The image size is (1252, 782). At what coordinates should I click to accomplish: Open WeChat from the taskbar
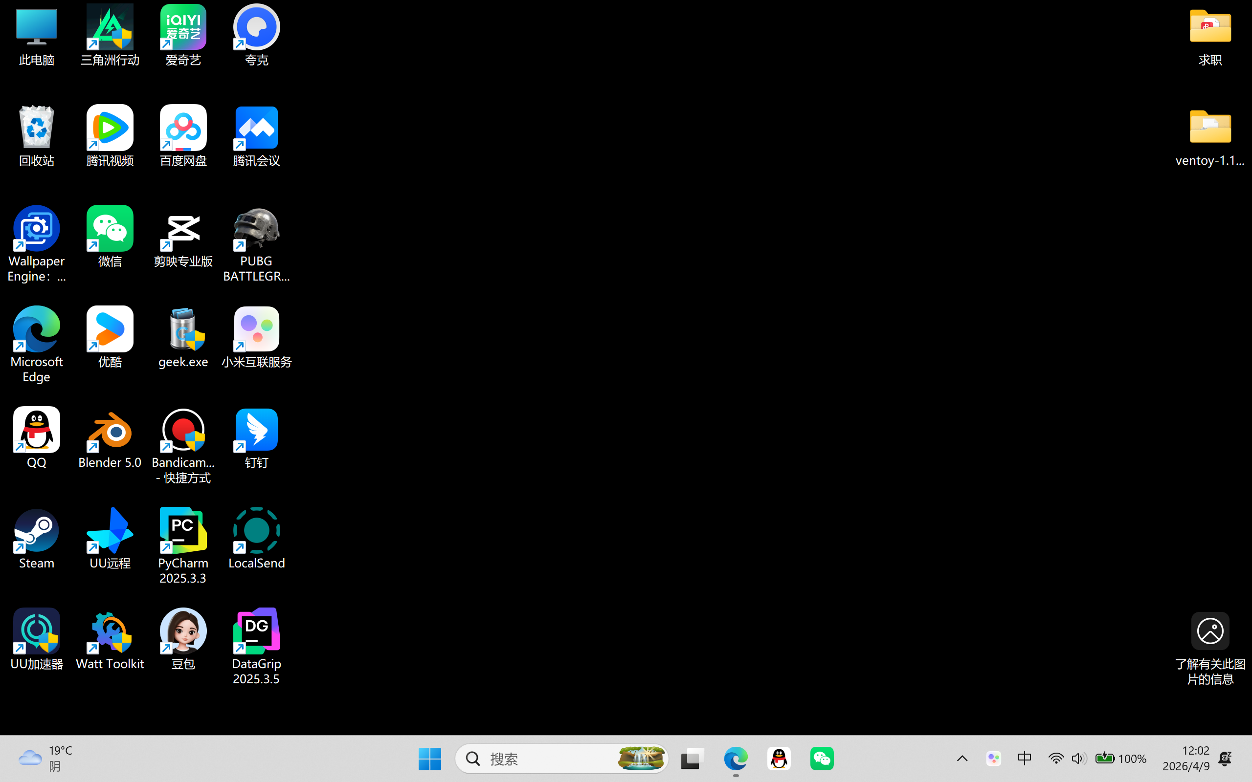pos(822,759)
